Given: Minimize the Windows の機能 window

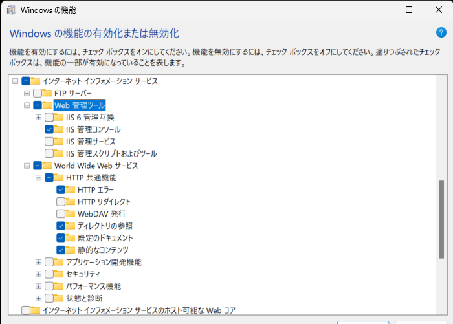Looking at the screenshot, I should (x=380, y=10).
